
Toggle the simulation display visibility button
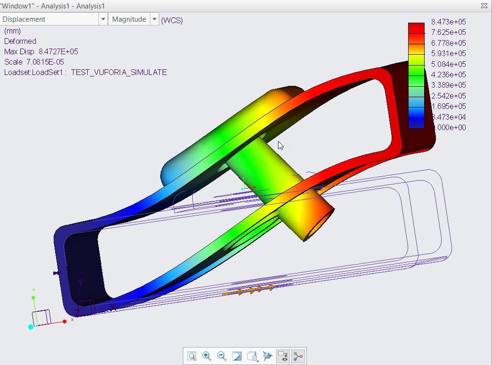point(283,356)
